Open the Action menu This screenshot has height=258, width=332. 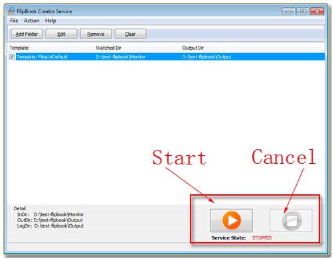coord(32,21)
